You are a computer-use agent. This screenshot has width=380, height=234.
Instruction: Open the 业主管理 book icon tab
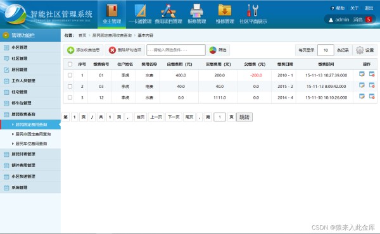111,14
